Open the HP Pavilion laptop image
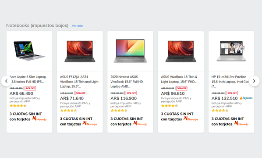 [231, 51]
